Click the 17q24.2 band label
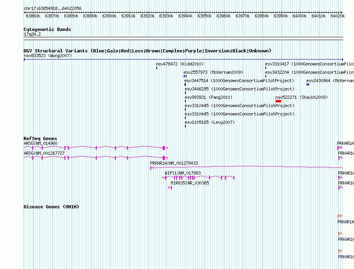Image resolution: width=354 pixels, height=269 pixels. tap(32, 34)
